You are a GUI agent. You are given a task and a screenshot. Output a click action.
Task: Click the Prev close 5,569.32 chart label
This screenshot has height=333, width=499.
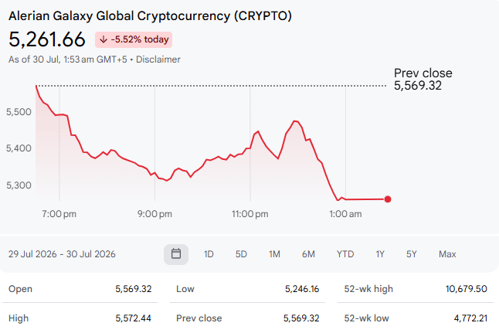[423, 80]
